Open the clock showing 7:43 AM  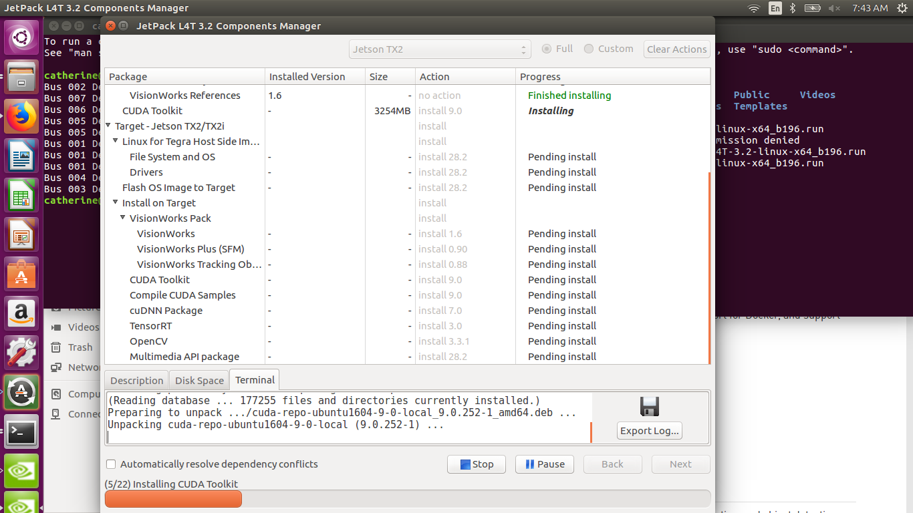870,8
